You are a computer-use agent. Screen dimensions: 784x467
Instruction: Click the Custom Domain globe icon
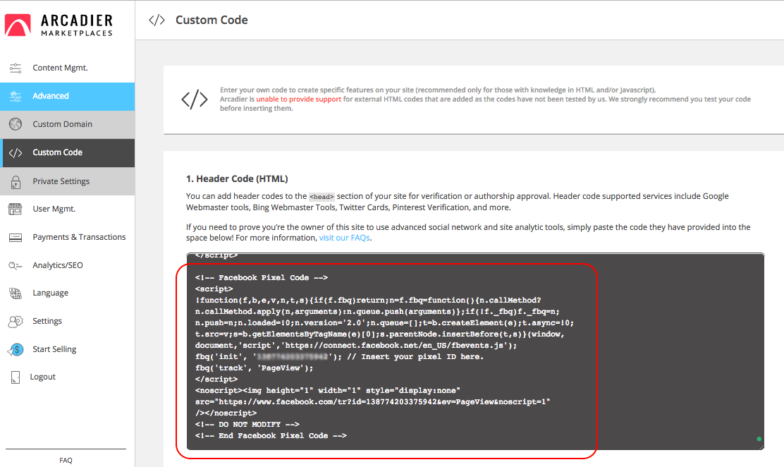pos(16,124)
